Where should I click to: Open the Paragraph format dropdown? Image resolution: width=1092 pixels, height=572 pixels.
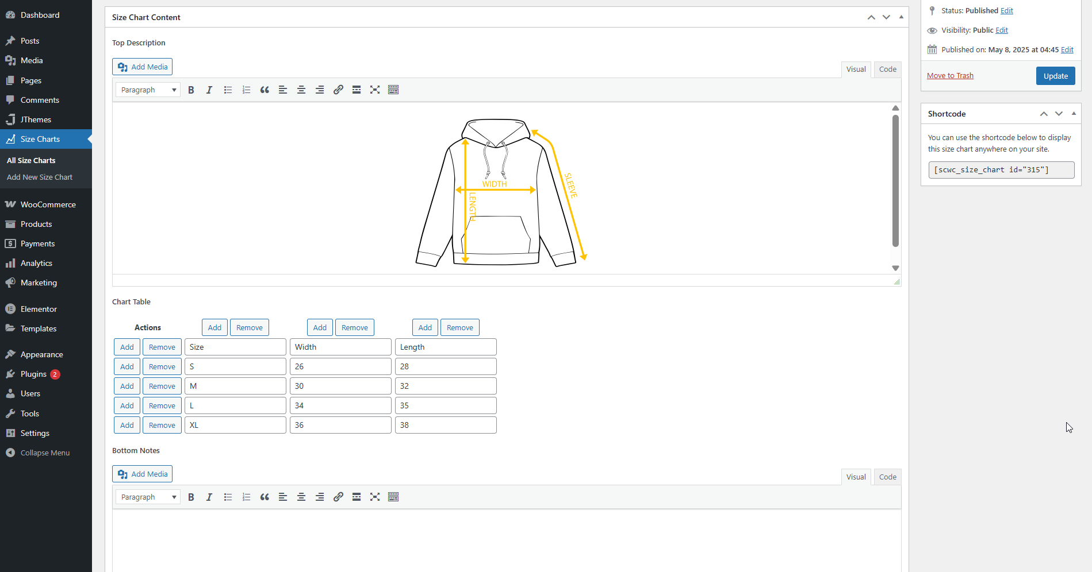click(x=147, y=90)
